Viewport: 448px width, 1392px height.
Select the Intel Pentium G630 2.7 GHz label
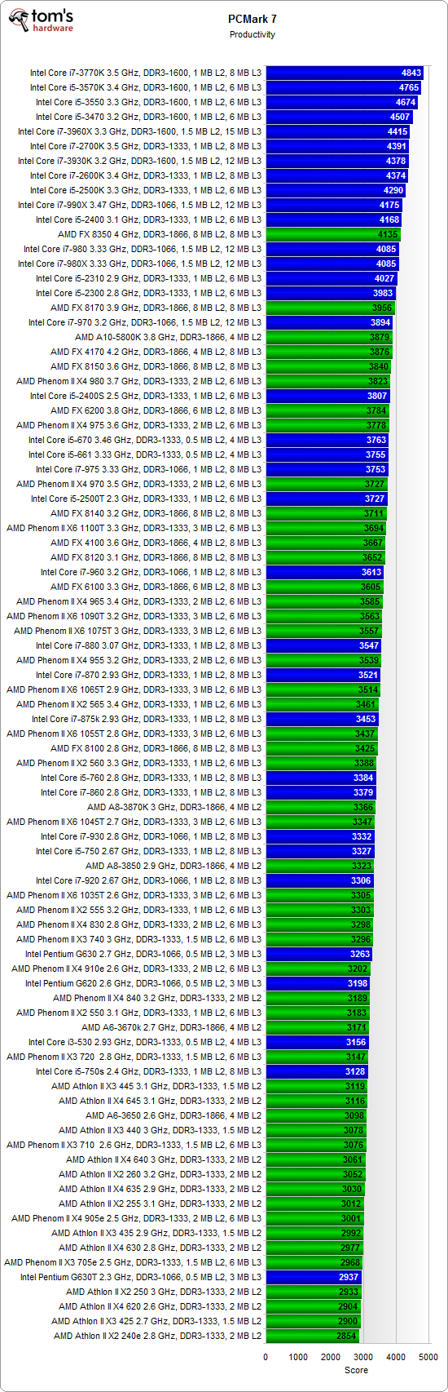(x=143, y=954)
